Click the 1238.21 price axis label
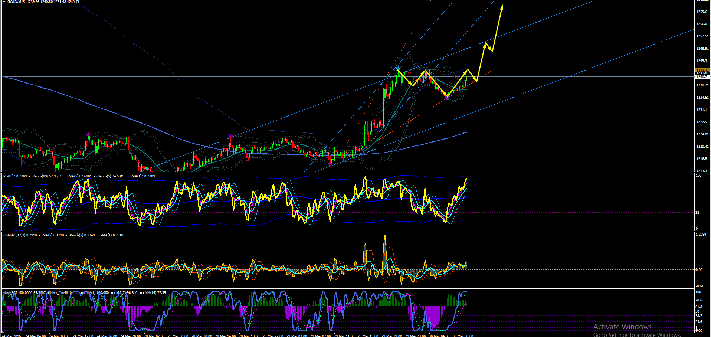Screen dimensions: 711x337 pyautogui.click(x=703, y=85)
